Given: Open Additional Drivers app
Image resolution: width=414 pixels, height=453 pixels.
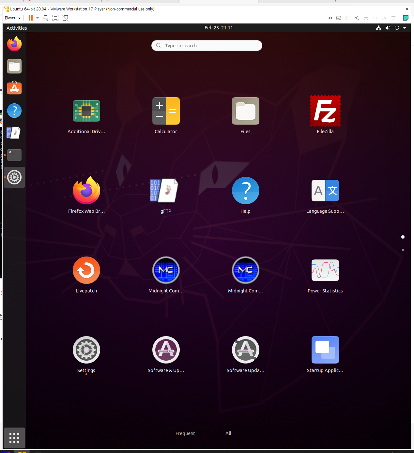Looking at the screenshot, I should coord(86,111).
